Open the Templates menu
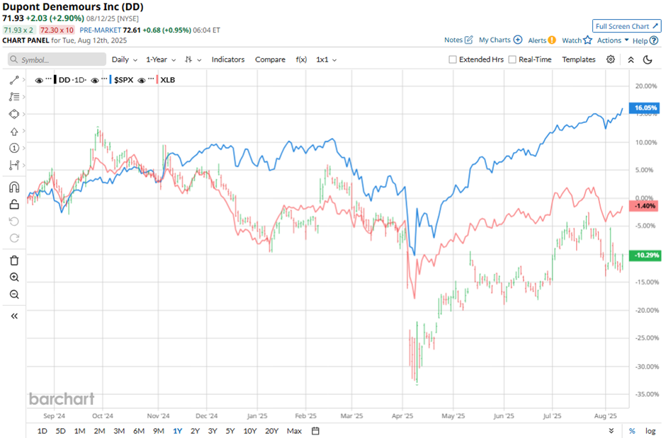 579,59
